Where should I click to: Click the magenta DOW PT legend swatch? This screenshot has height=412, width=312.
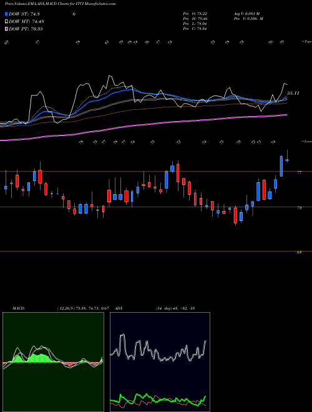coord(7,29)
